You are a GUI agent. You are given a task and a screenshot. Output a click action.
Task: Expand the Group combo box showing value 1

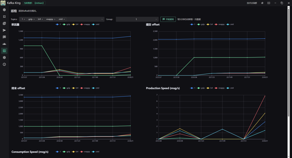[137, 19]
